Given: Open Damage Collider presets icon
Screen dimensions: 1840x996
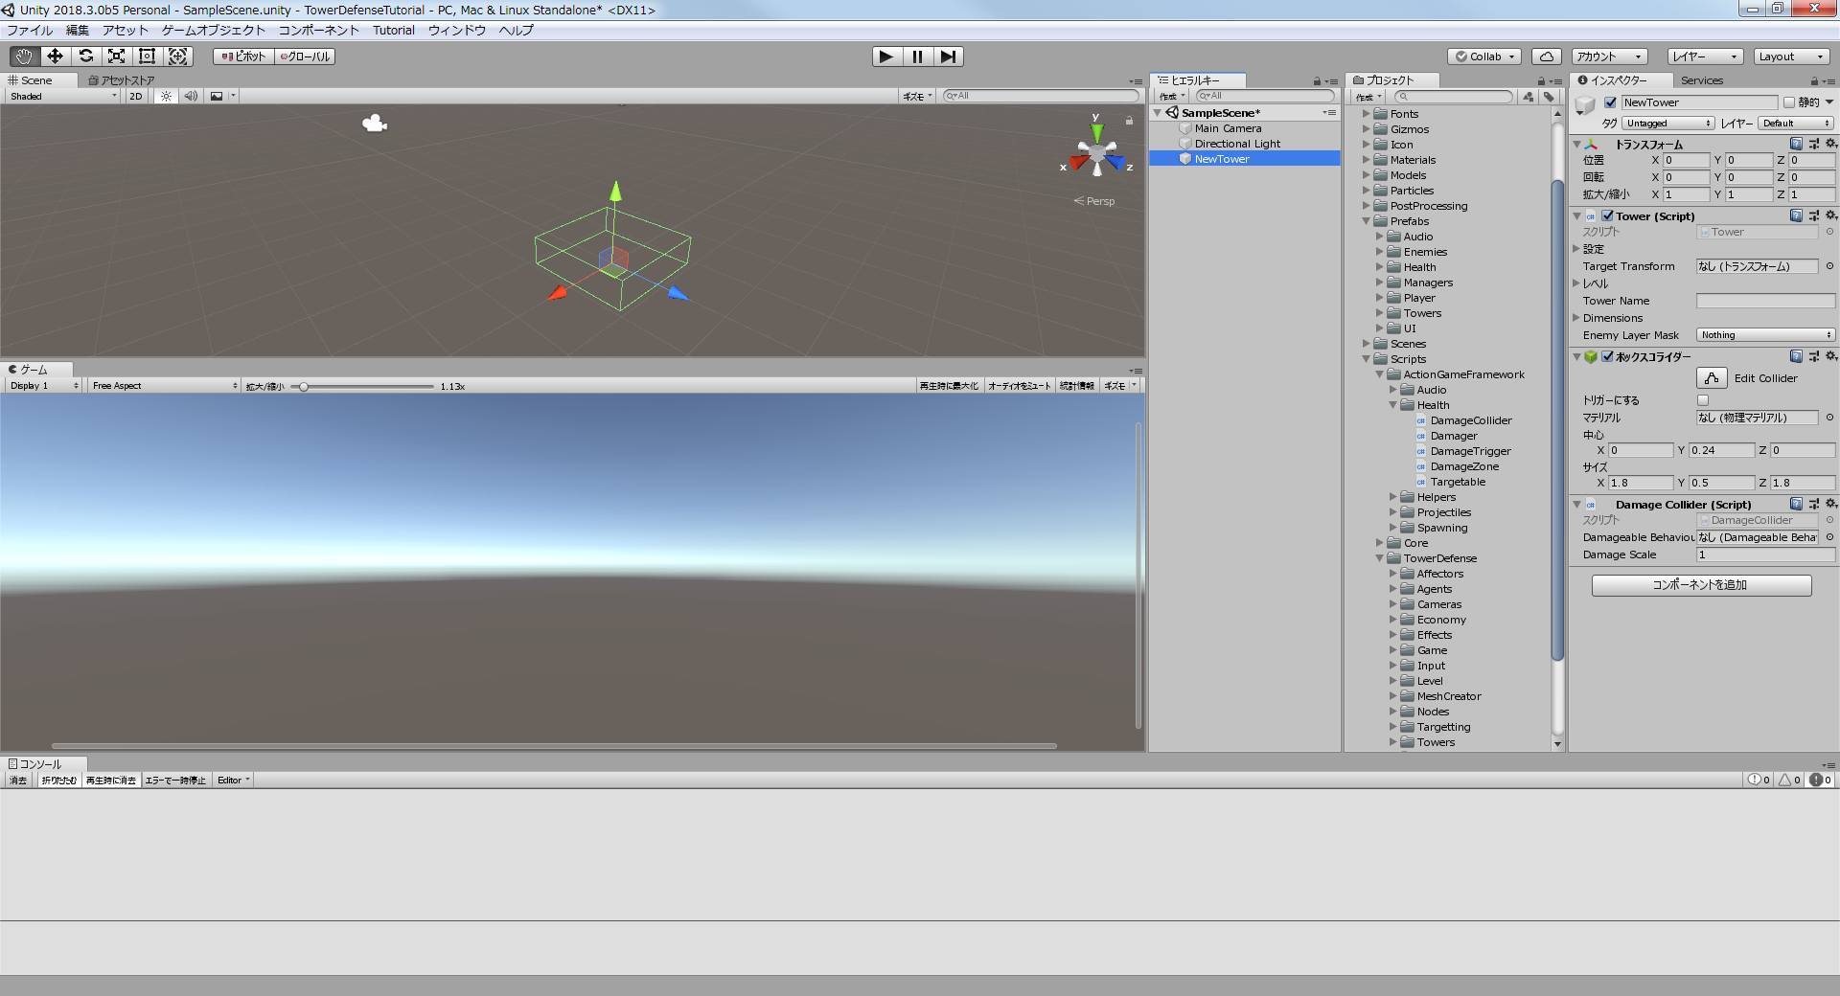Looking at the screenshot, I should coord(1813,504).
